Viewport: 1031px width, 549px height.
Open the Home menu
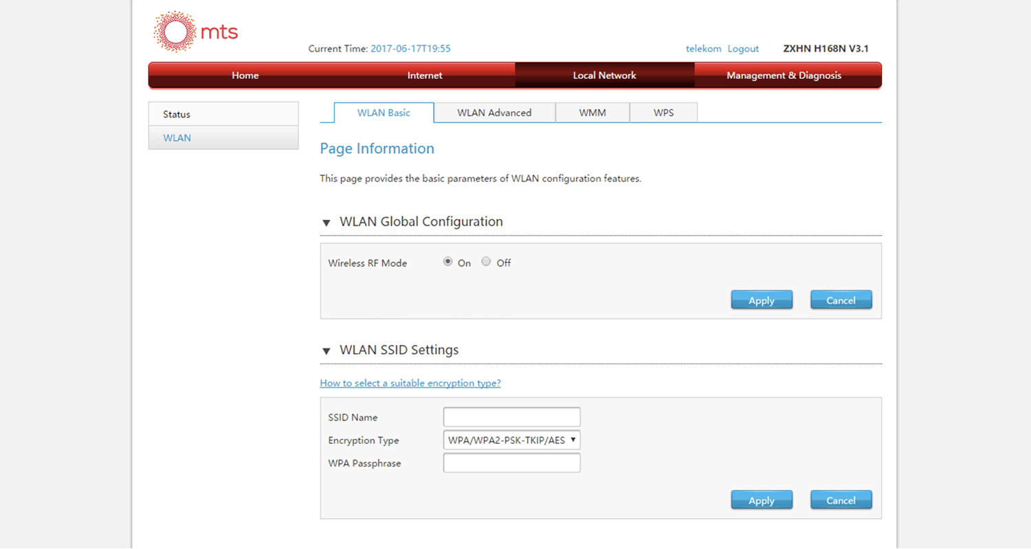tap(245, 76)
